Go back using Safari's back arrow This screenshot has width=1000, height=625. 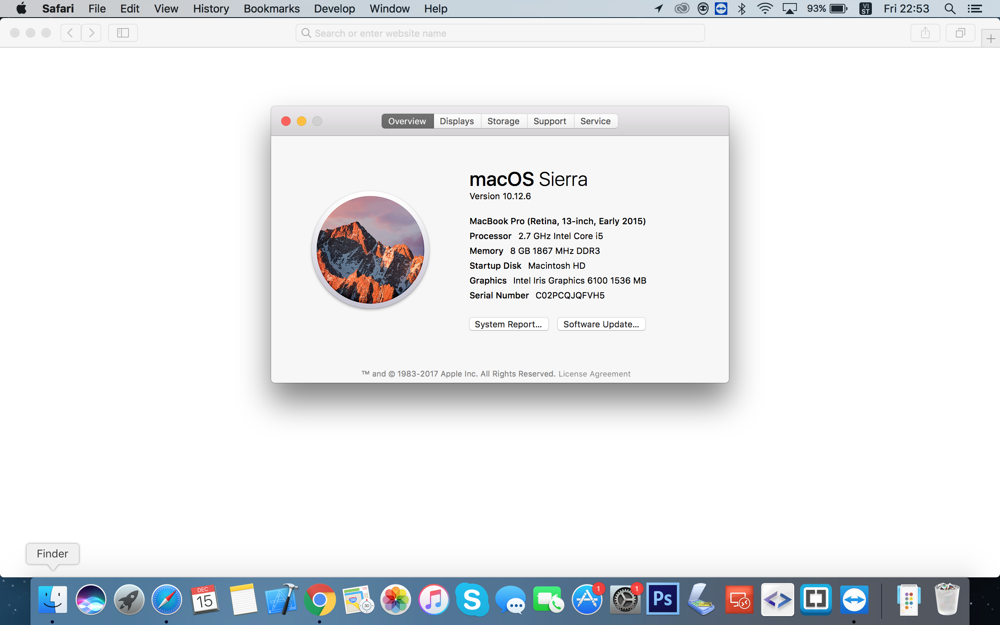71,33
